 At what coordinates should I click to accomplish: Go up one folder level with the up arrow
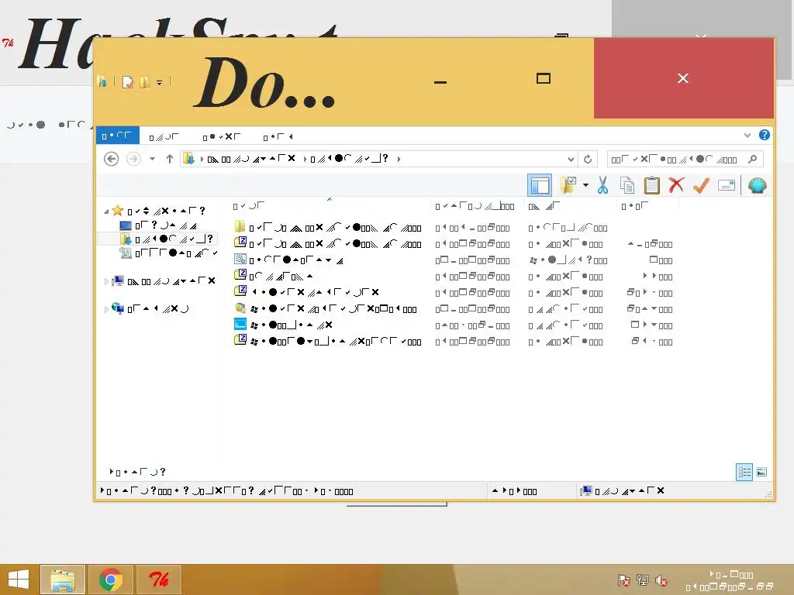point(170,159)
